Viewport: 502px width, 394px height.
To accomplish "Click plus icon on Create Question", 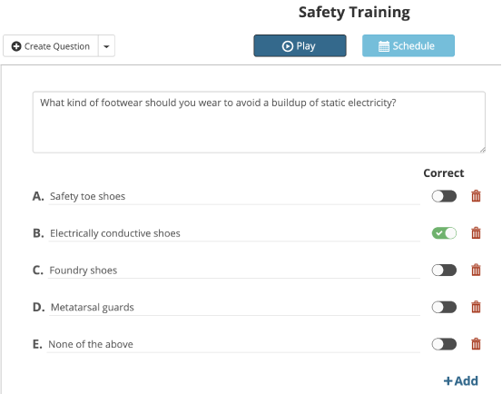I will point(16,46).
